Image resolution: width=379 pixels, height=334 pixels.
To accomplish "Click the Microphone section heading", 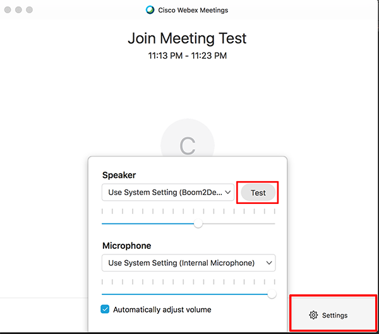I will (x=126, y=246).
